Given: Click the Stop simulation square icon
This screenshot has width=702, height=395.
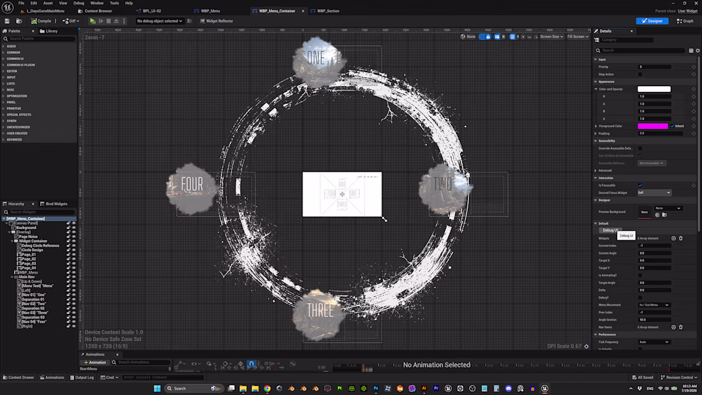Looking at the screenshot, I should [108, 21].
